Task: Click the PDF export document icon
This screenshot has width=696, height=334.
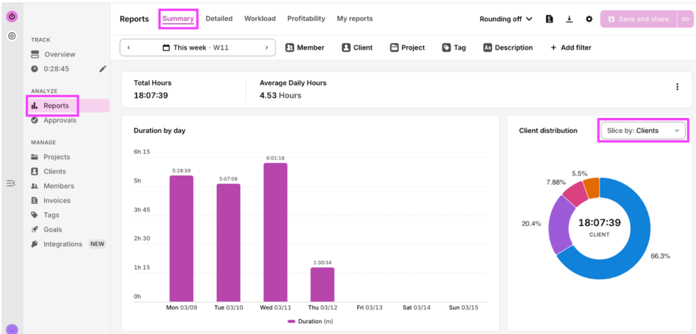Action: click(x=549, y=19)
